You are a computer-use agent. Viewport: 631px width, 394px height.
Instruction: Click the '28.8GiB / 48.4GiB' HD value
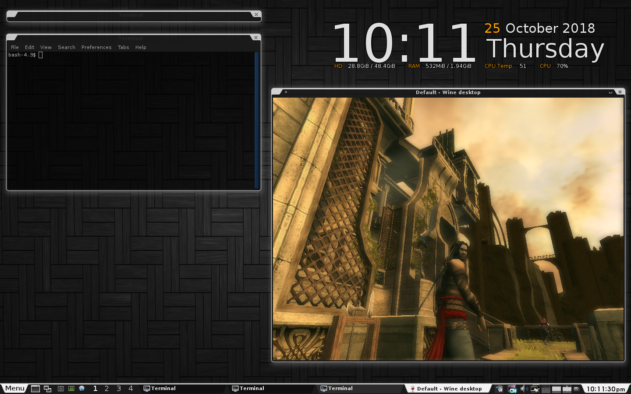pyautogui.click(x=372, y=66)
